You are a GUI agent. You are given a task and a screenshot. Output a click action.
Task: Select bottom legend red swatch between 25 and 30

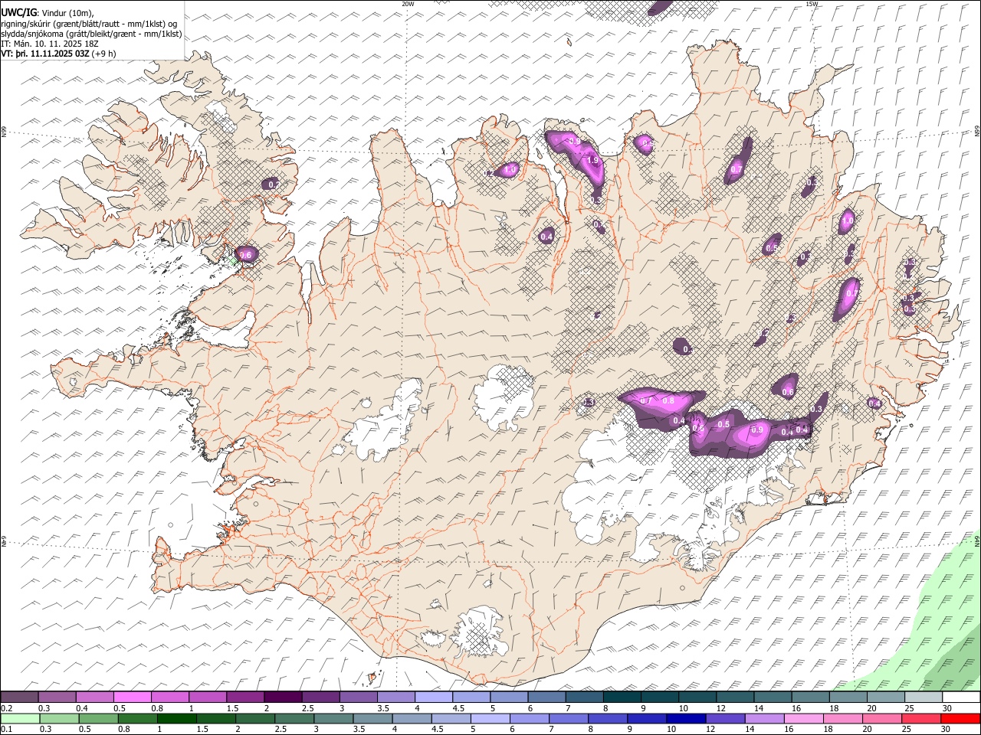point(922,719)
